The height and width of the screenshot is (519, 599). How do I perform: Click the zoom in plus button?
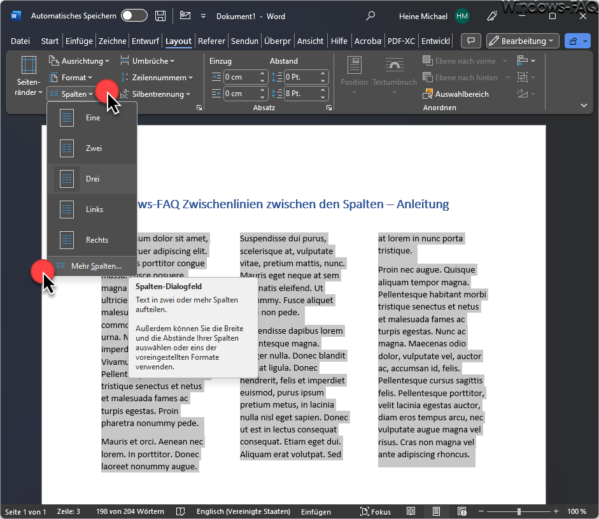(556, 511)
